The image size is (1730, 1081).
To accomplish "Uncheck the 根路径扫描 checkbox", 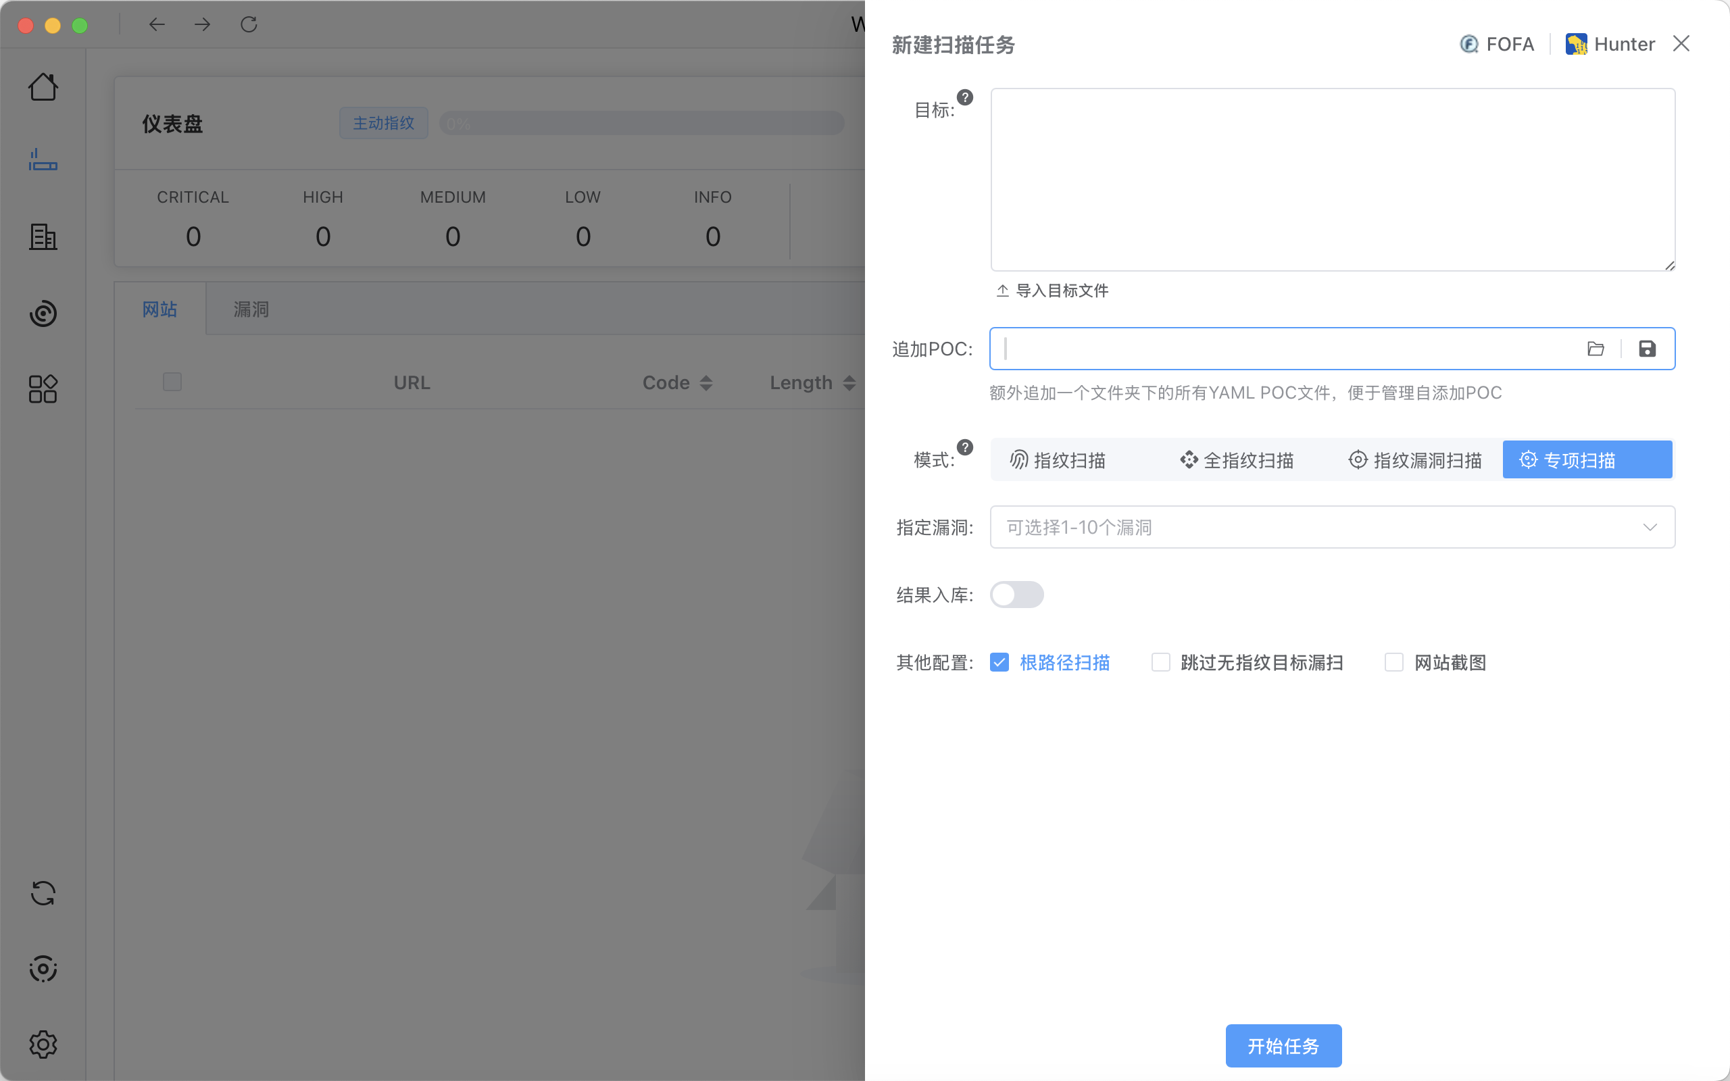I will (x=999, y=663).
